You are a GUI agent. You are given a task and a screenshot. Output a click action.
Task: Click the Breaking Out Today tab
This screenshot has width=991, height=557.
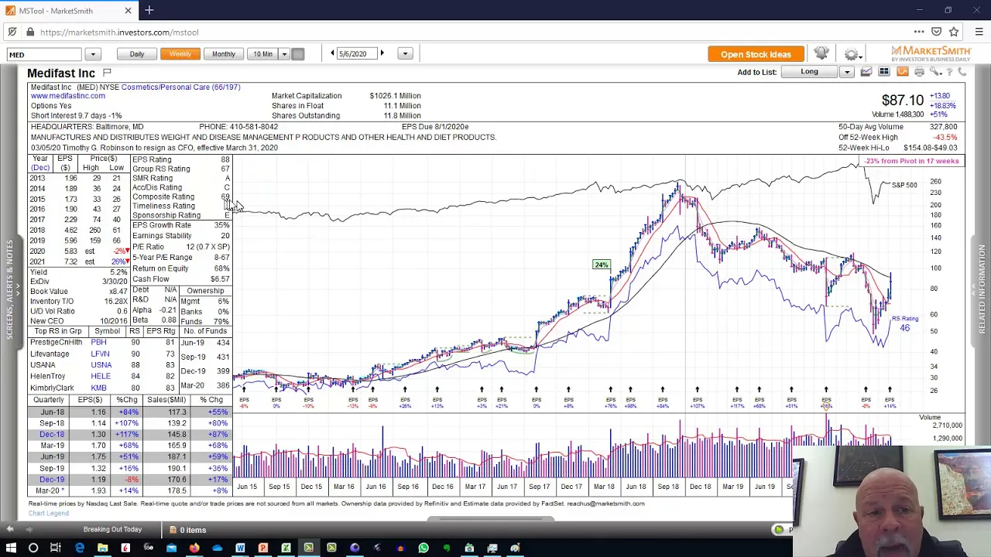click(x=112, y=529)
